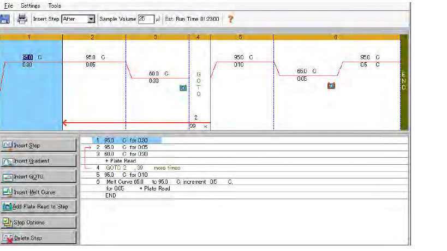
Task: Click the Insert Step button
Action: (x=39, y=145)
